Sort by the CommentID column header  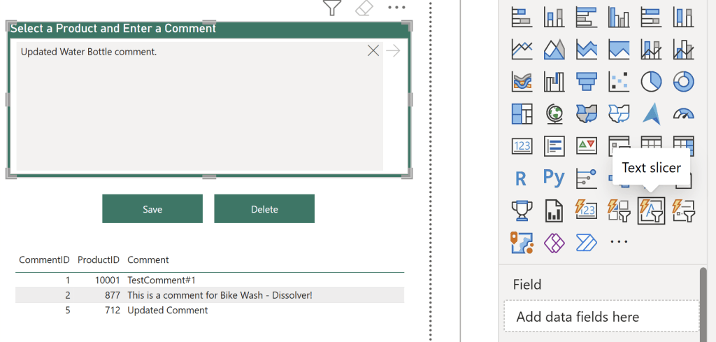43,259
